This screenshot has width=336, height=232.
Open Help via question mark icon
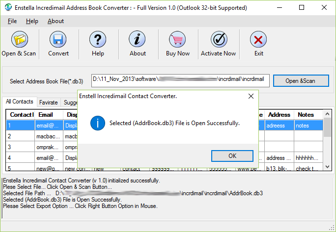tap(98, 40)
